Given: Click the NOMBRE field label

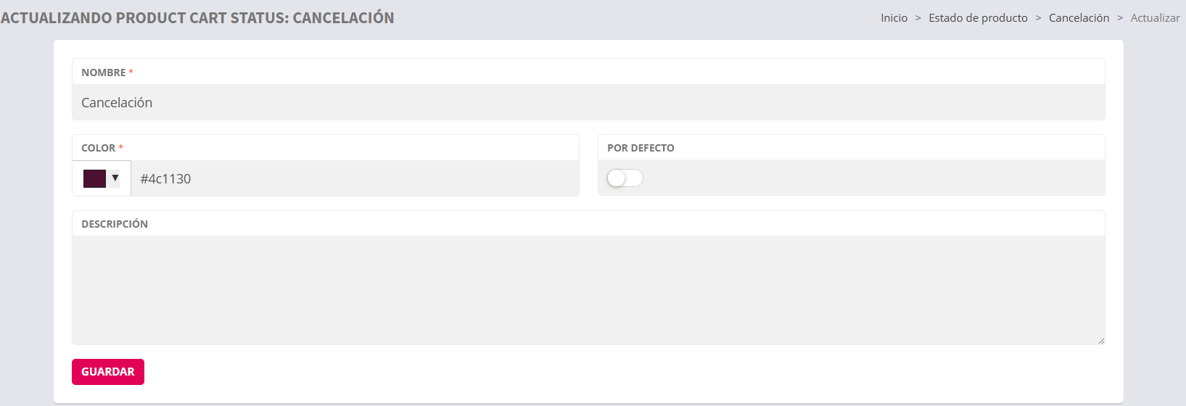Looking at the screenshot, I should [103, 72].
